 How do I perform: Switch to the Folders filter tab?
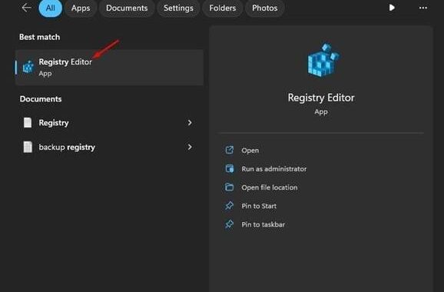(x=223, y=8)
